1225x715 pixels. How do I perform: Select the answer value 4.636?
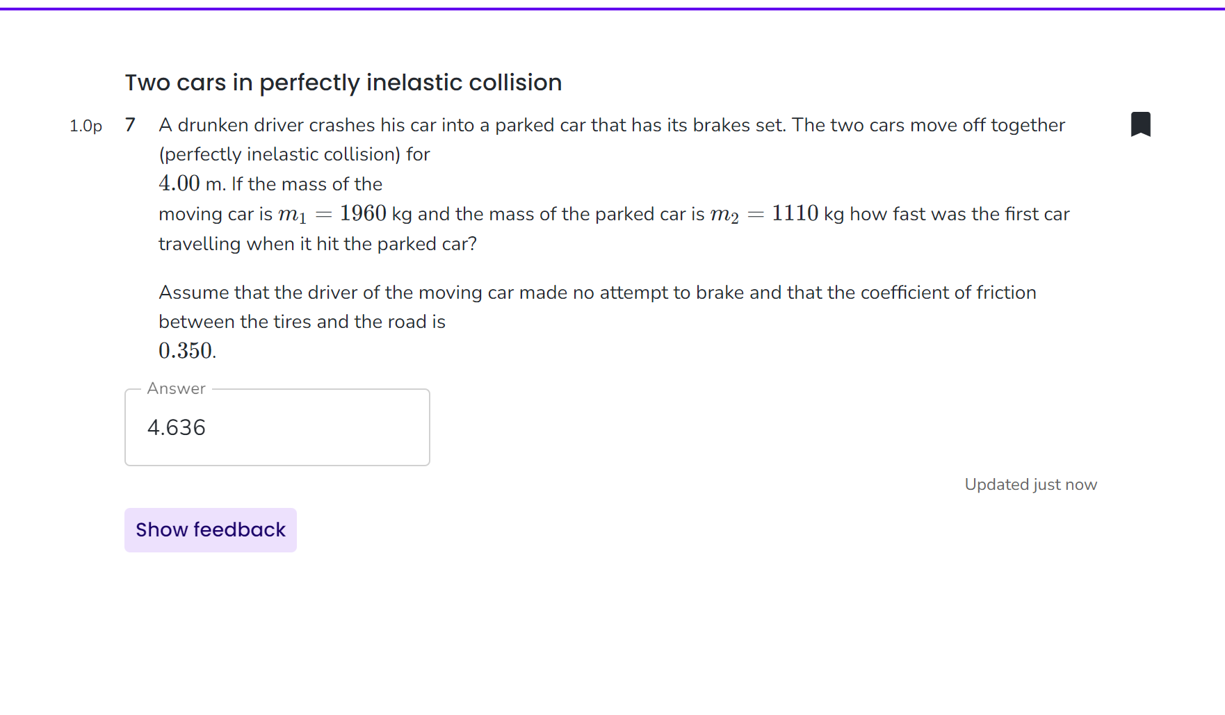(175, 427)
